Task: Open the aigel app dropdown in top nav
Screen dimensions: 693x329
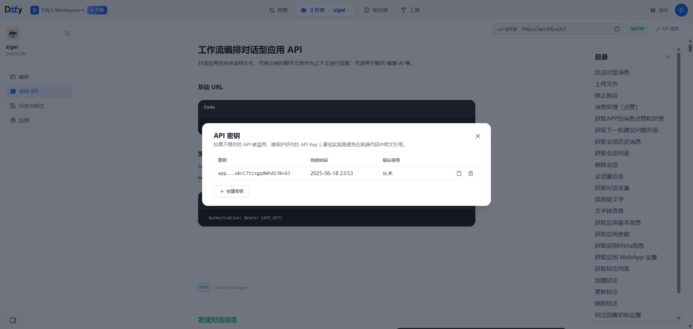Action: tap(341, 10)
